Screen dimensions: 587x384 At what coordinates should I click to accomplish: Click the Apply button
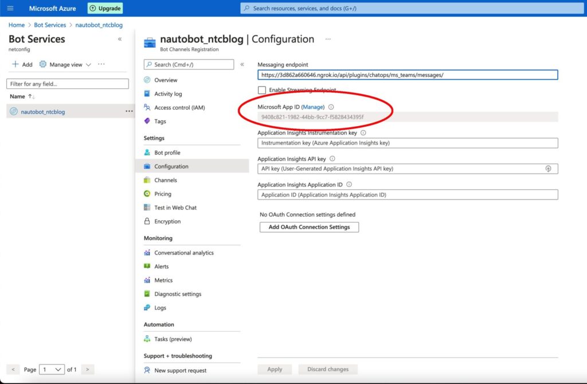click(275, 370)
